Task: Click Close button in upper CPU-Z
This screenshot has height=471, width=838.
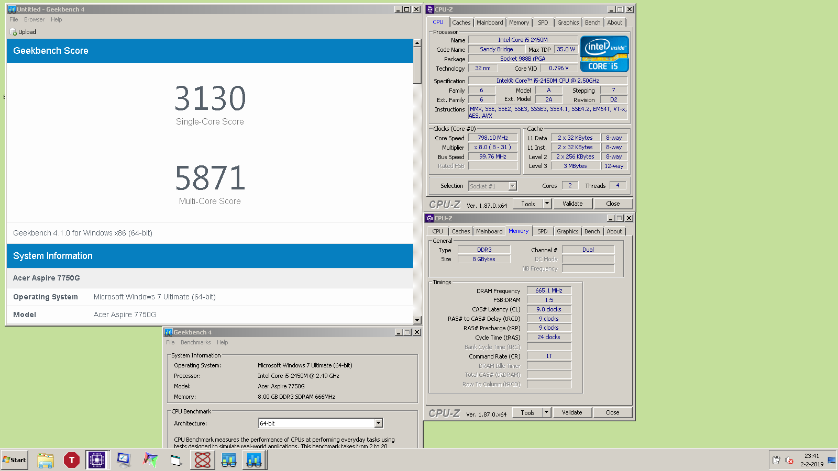Action: (613, 204)
